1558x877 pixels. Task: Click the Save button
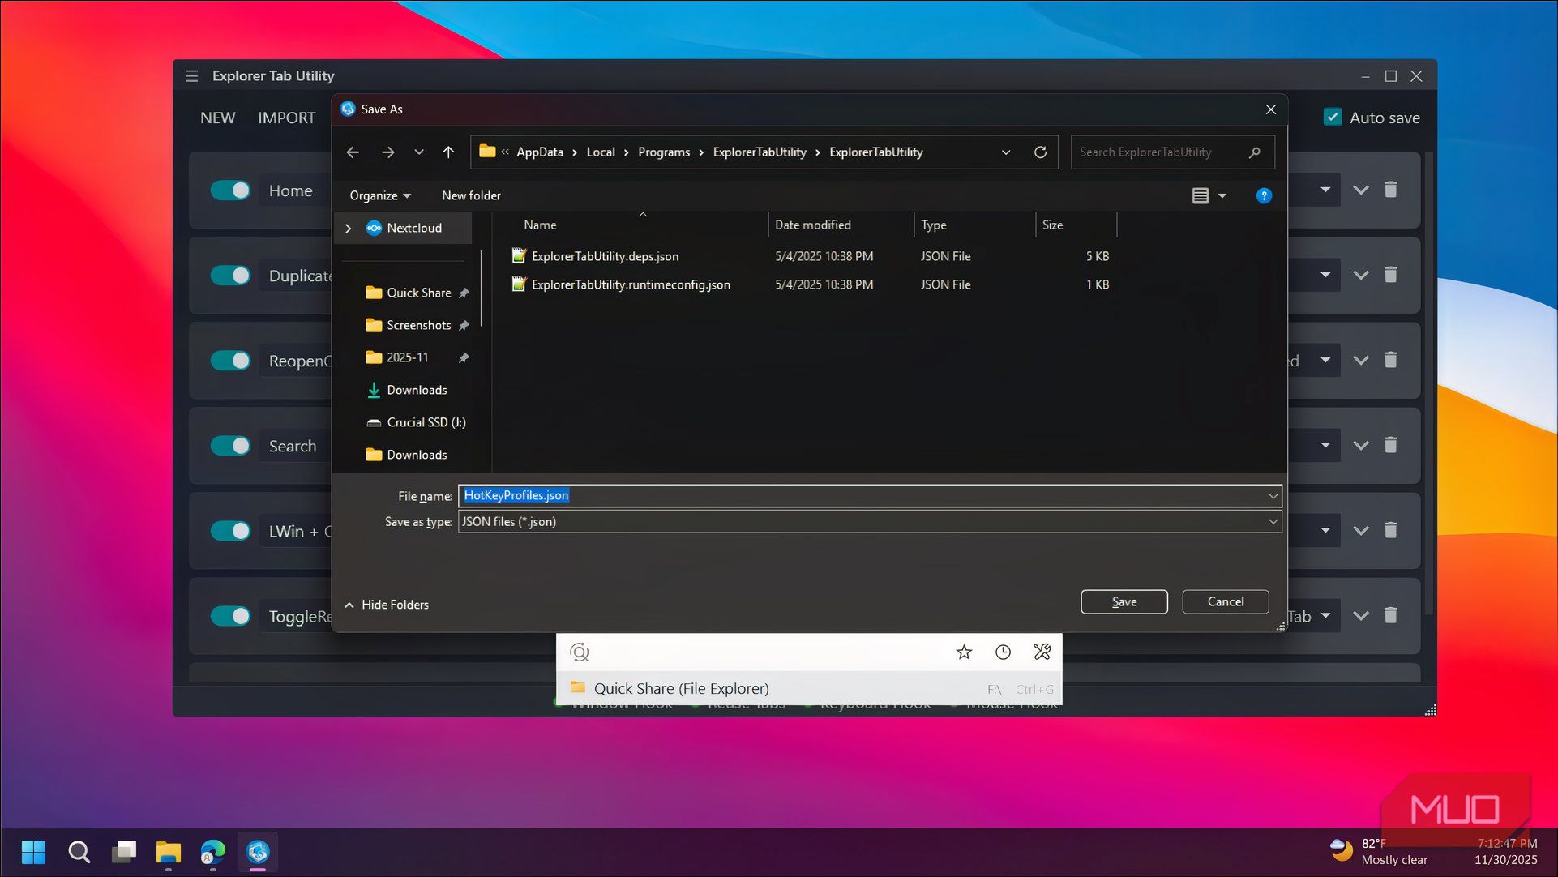click(1124, 601)
